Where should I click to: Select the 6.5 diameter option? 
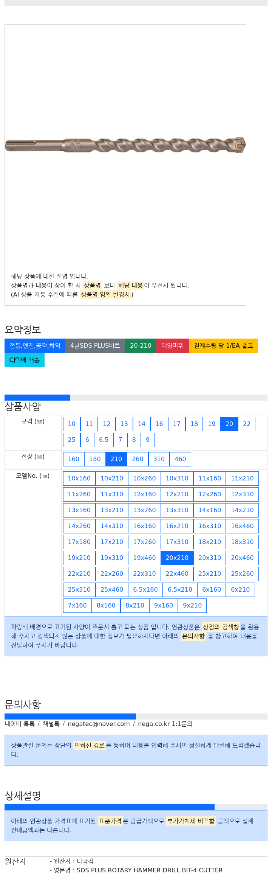click(x=104, y=440)
